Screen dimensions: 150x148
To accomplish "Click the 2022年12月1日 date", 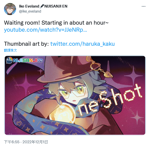I will pyautogui.click(x=35, y=142).
